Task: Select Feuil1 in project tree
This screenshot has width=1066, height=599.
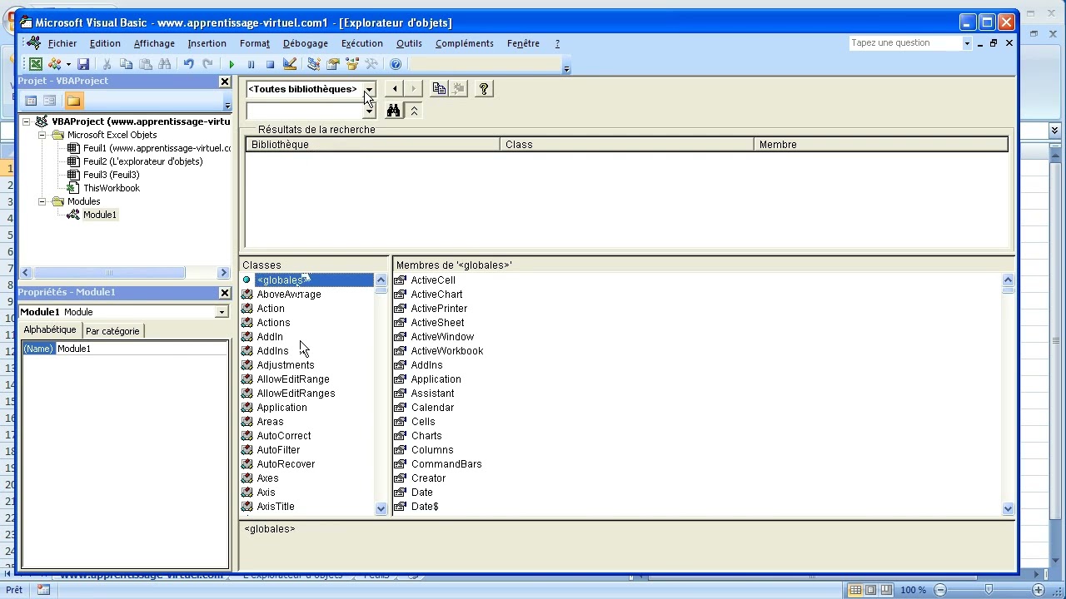Action: point(157,148)
